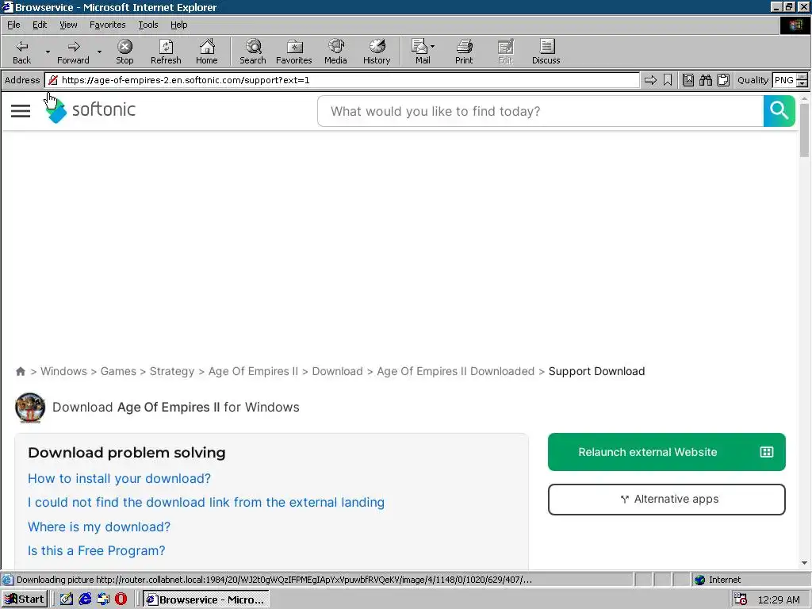The image size is (812, 609).
Task: Open 'Where is my download?' link
Action: click(x=99, y=527)
